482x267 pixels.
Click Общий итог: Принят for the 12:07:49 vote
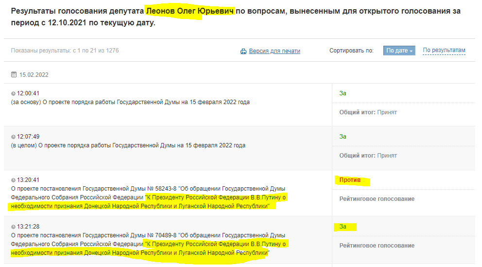click(368, 156)
